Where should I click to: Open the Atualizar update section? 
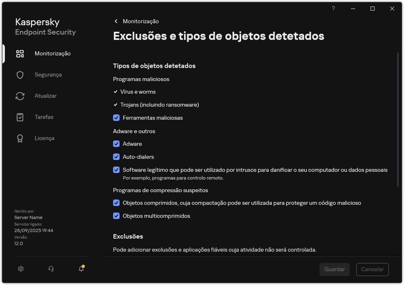[45, 96]
